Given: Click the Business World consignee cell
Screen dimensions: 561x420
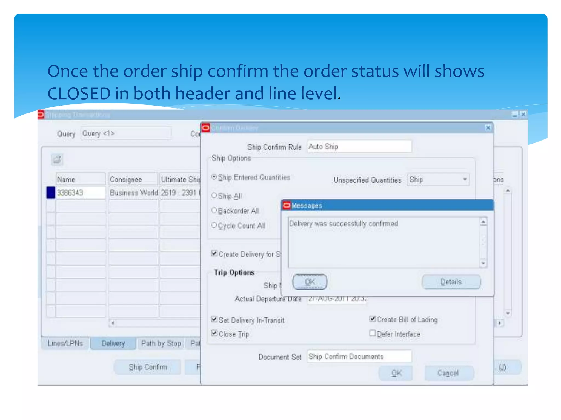Looking at the screenshot, I should tap(133, 193).
